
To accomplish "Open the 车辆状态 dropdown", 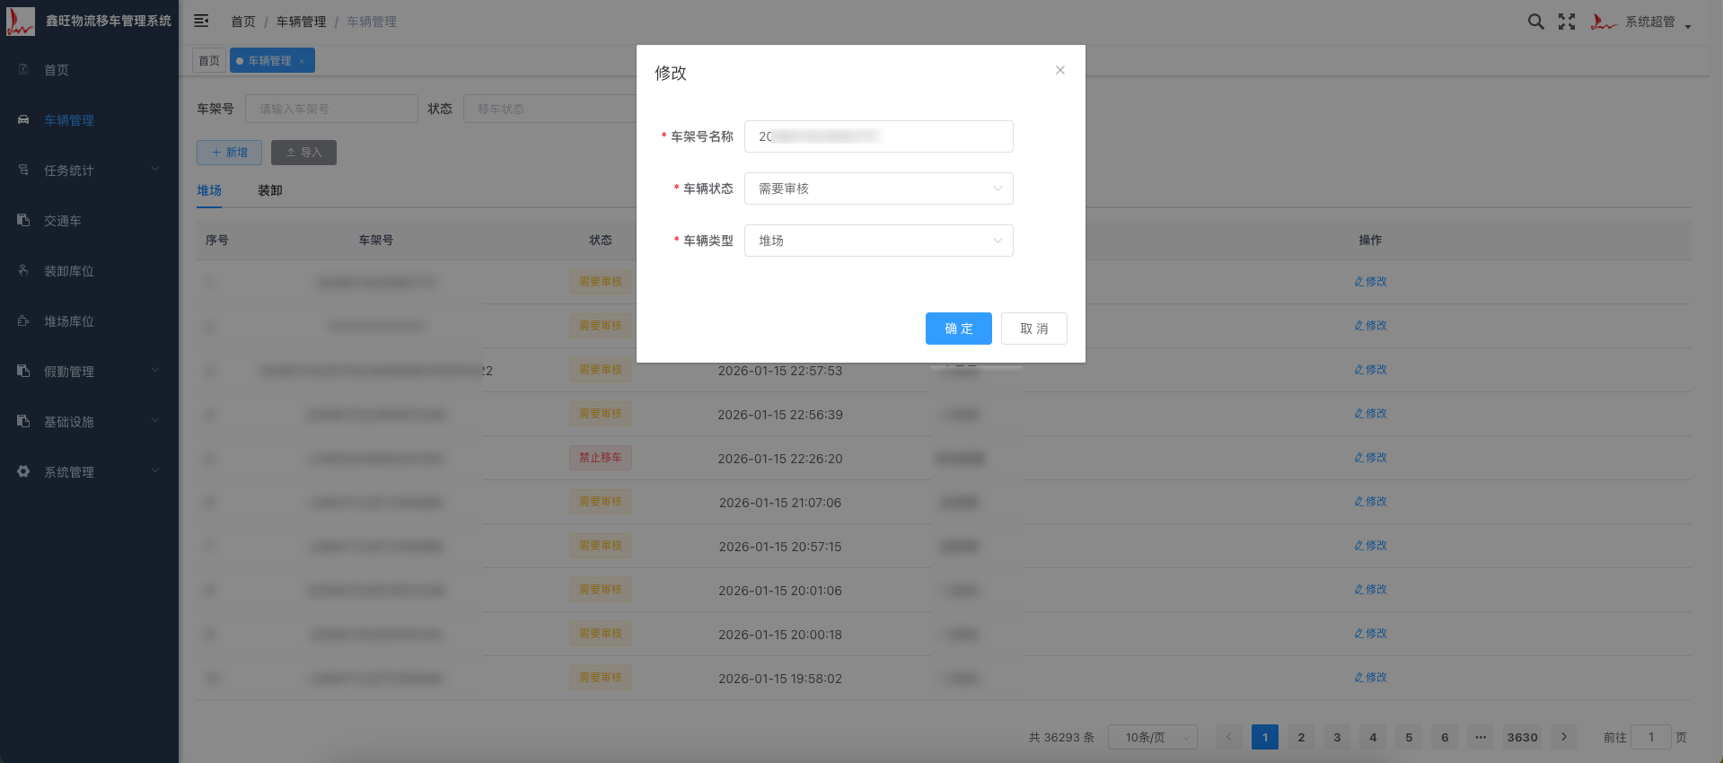I will (x=879, y=189).
